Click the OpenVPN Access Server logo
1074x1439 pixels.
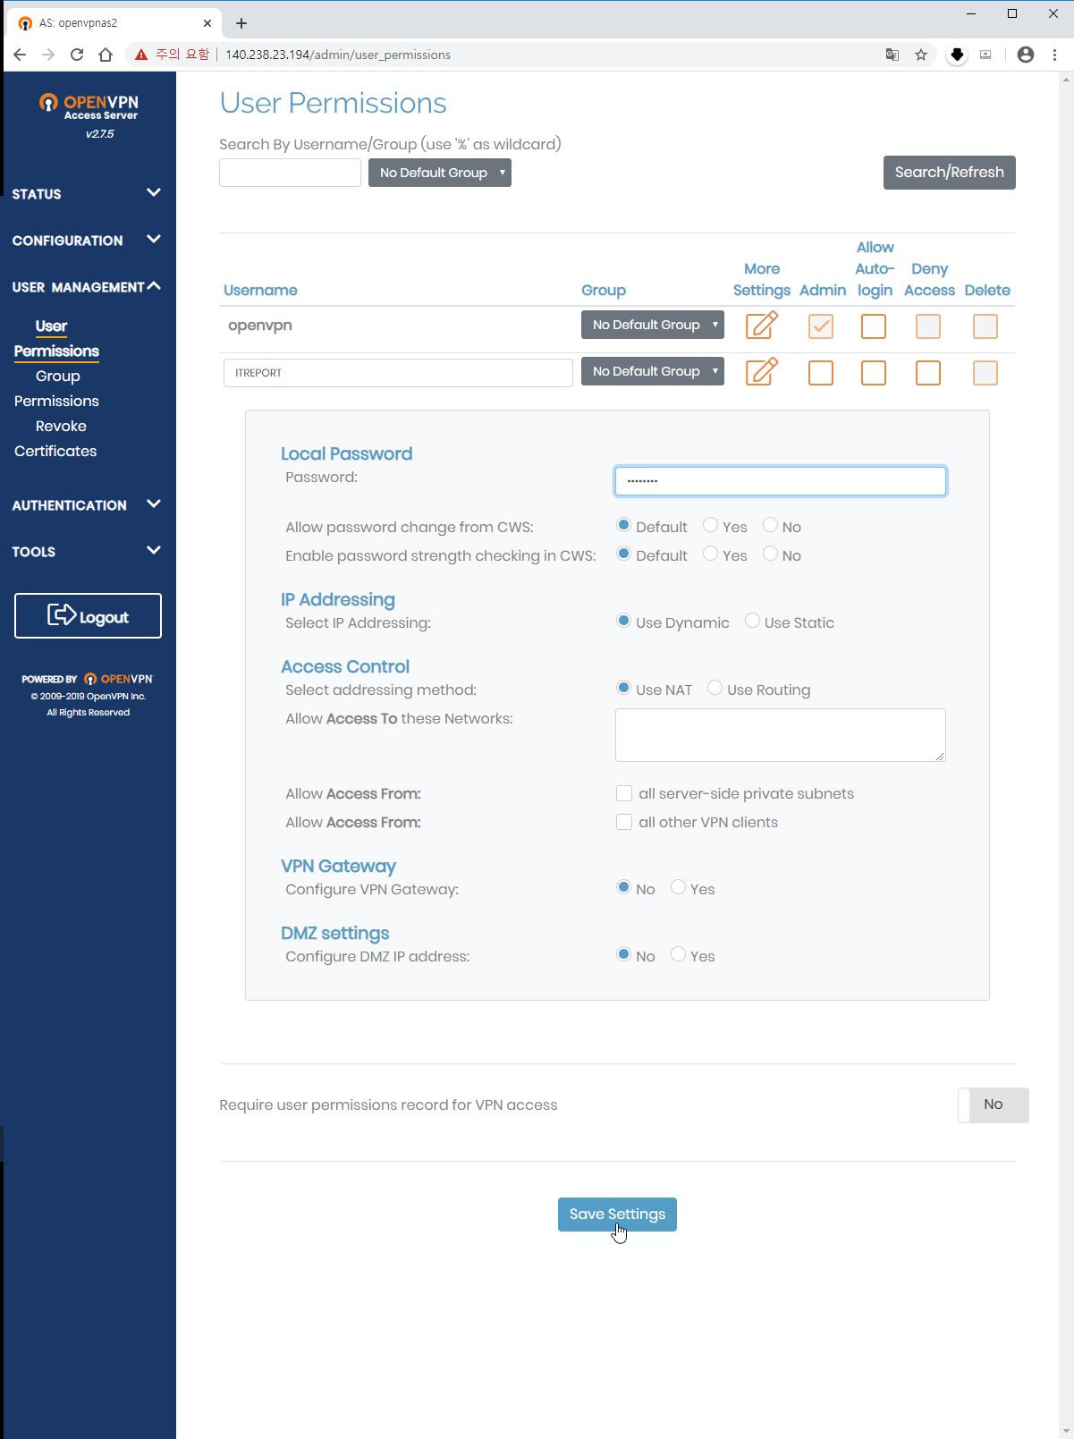coord(89,107)
